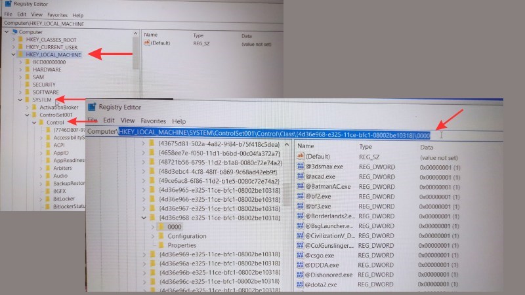Open Favorites menu in back Registry Editor
The image size is (525, 295).
click(x=57, y=14)
